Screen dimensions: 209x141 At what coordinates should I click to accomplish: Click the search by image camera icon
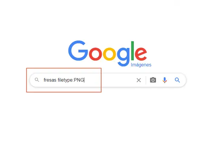[153, 80]
